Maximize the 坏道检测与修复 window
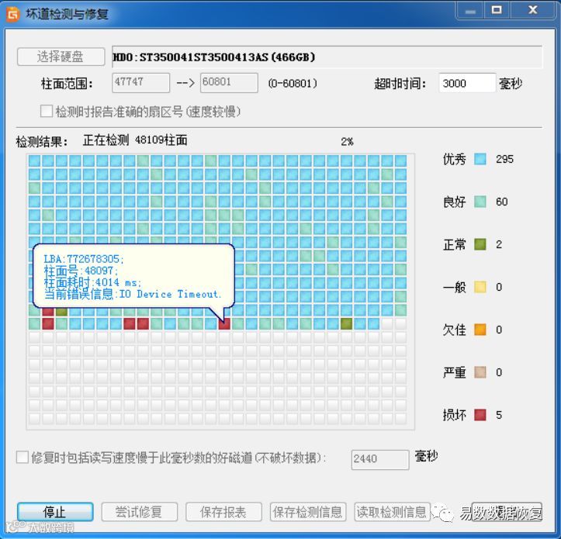The image size is (561, 539). point(497,10)
